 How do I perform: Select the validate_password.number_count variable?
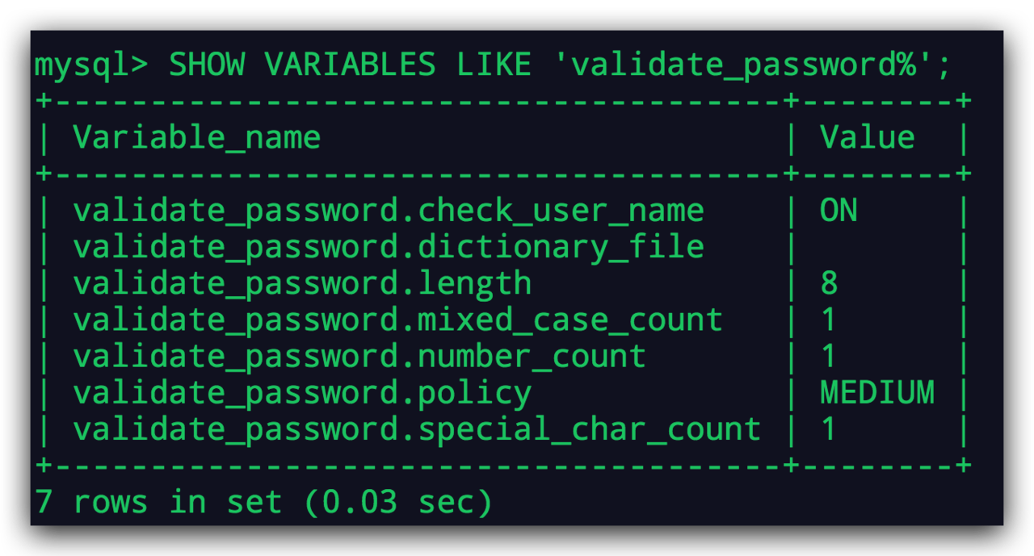pos(359,357)
